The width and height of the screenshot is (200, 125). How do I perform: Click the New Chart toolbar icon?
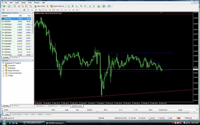(x=4, y=6)
